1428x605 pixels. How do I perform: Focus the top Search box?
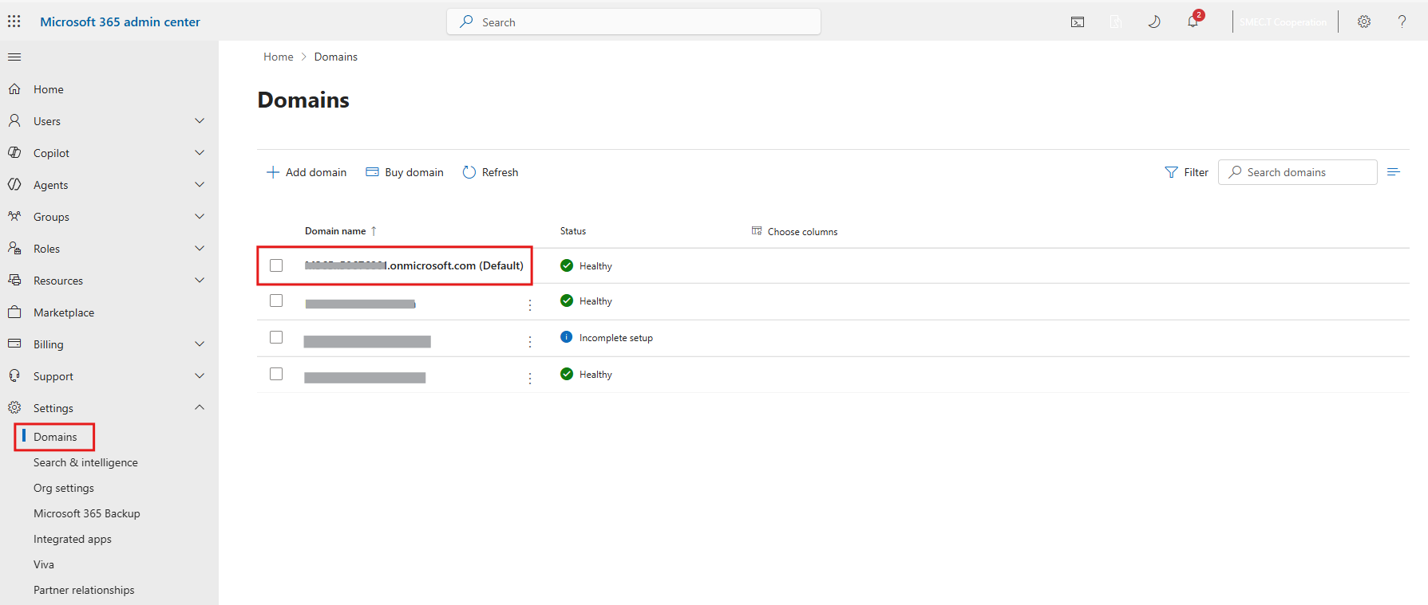point(634,22)
